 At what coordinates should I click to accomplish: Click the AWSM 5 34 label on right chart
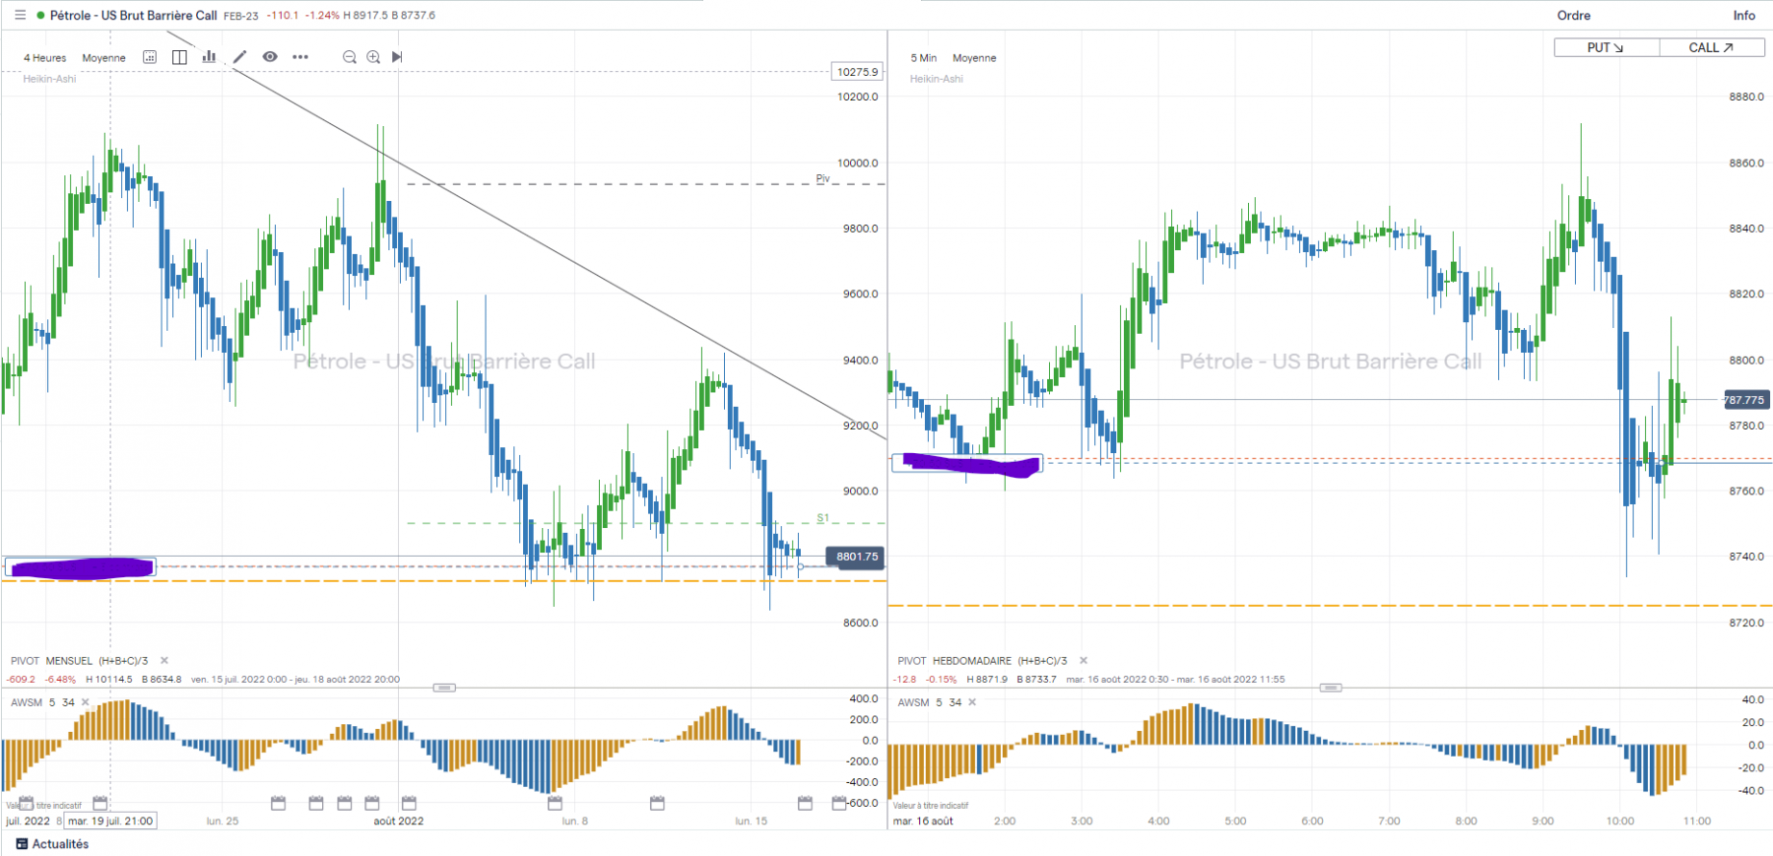[x=929, y=702]
